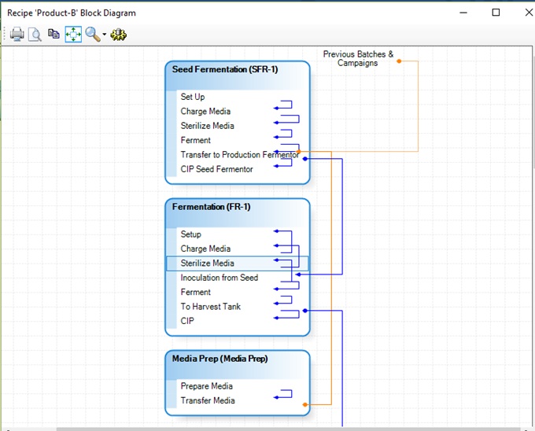This screenshot has height=431, width=535.
Task: Click the Transfer Media step
Action: point(208,400)
